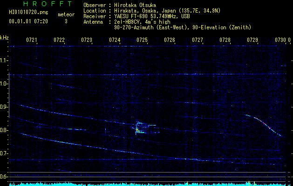Click the kHz axis unit label
The image size is (293, 186).
coord(4,38)
